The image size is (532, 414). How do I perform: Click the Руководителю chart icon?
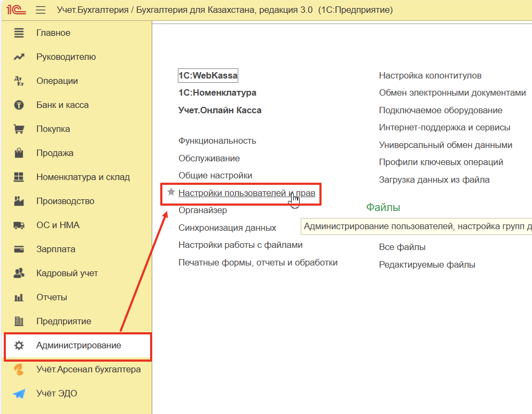[19, 57]
